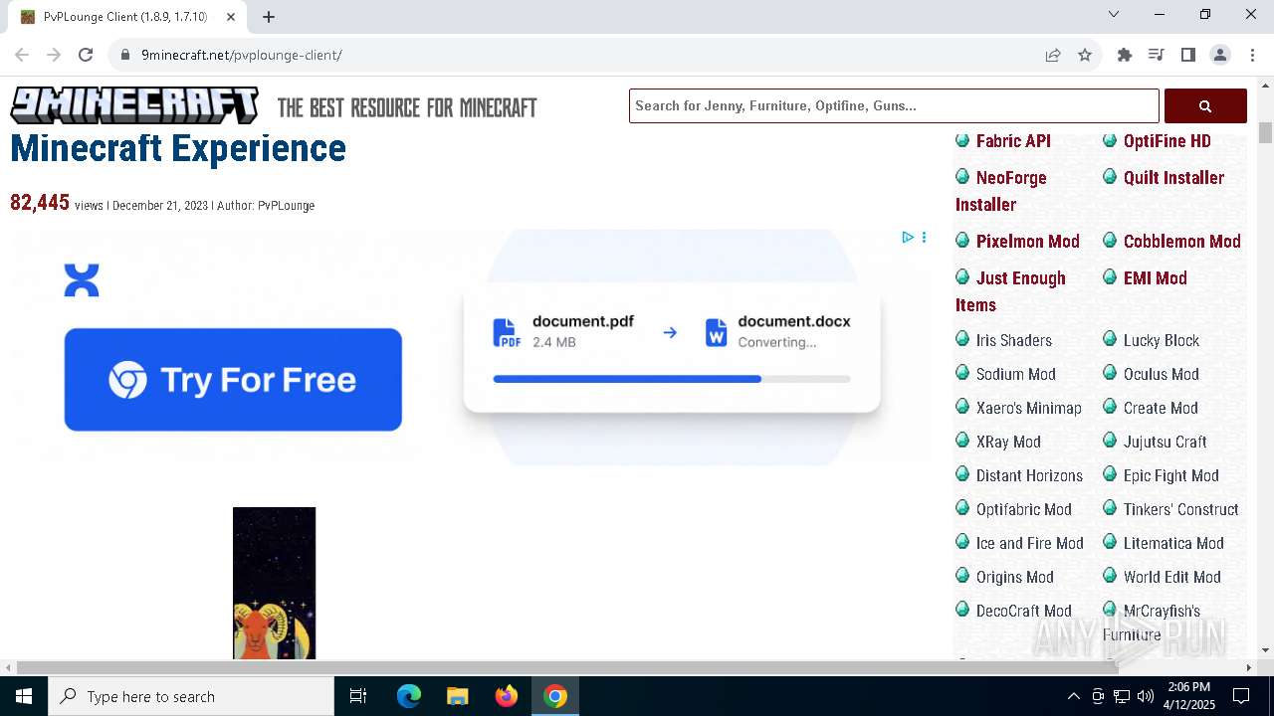Toggle the browser side panel icon

pos(1188,55)
